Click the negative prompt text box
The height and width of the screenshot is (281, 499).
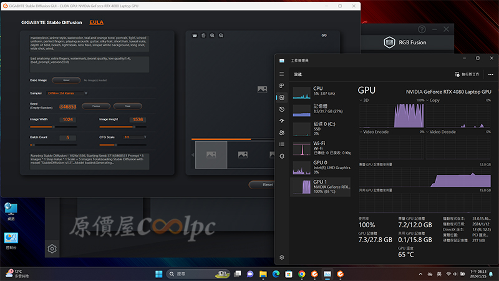(89, 64)
